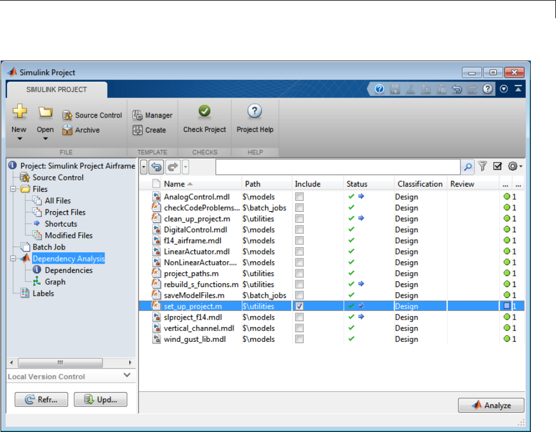Click the tree panel horizontal scrollbar thumb
The height and width of the screenshot is (432, 556).
click(x=60, y=362)
